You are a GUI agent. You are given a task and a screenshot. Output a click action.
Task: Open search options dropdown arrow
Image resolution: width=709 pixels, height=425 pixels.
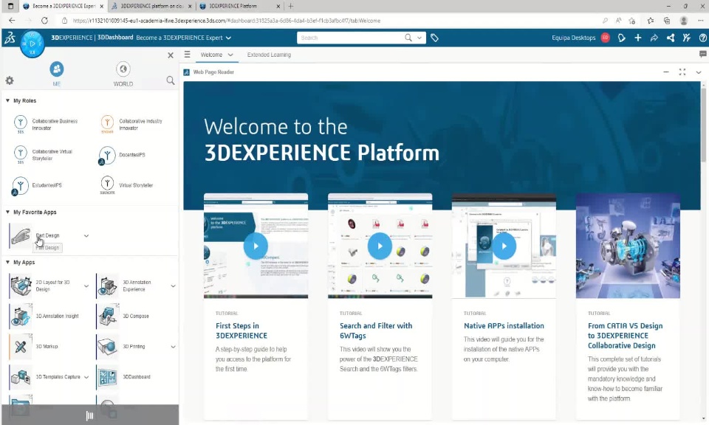tap(419, 38)
